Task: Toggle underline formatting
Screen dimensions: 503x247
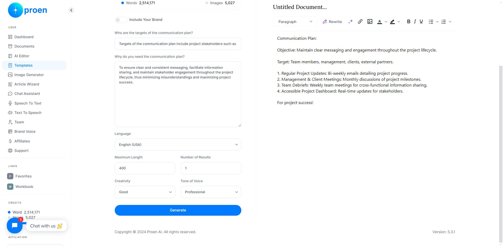Action: (421, 21)
